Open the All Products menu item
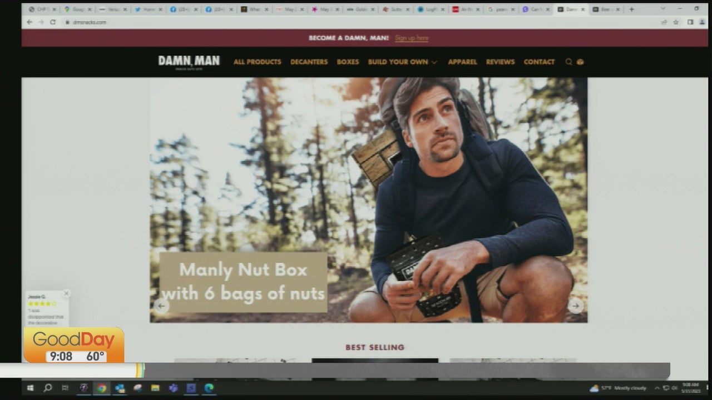 tap(257, 62)
